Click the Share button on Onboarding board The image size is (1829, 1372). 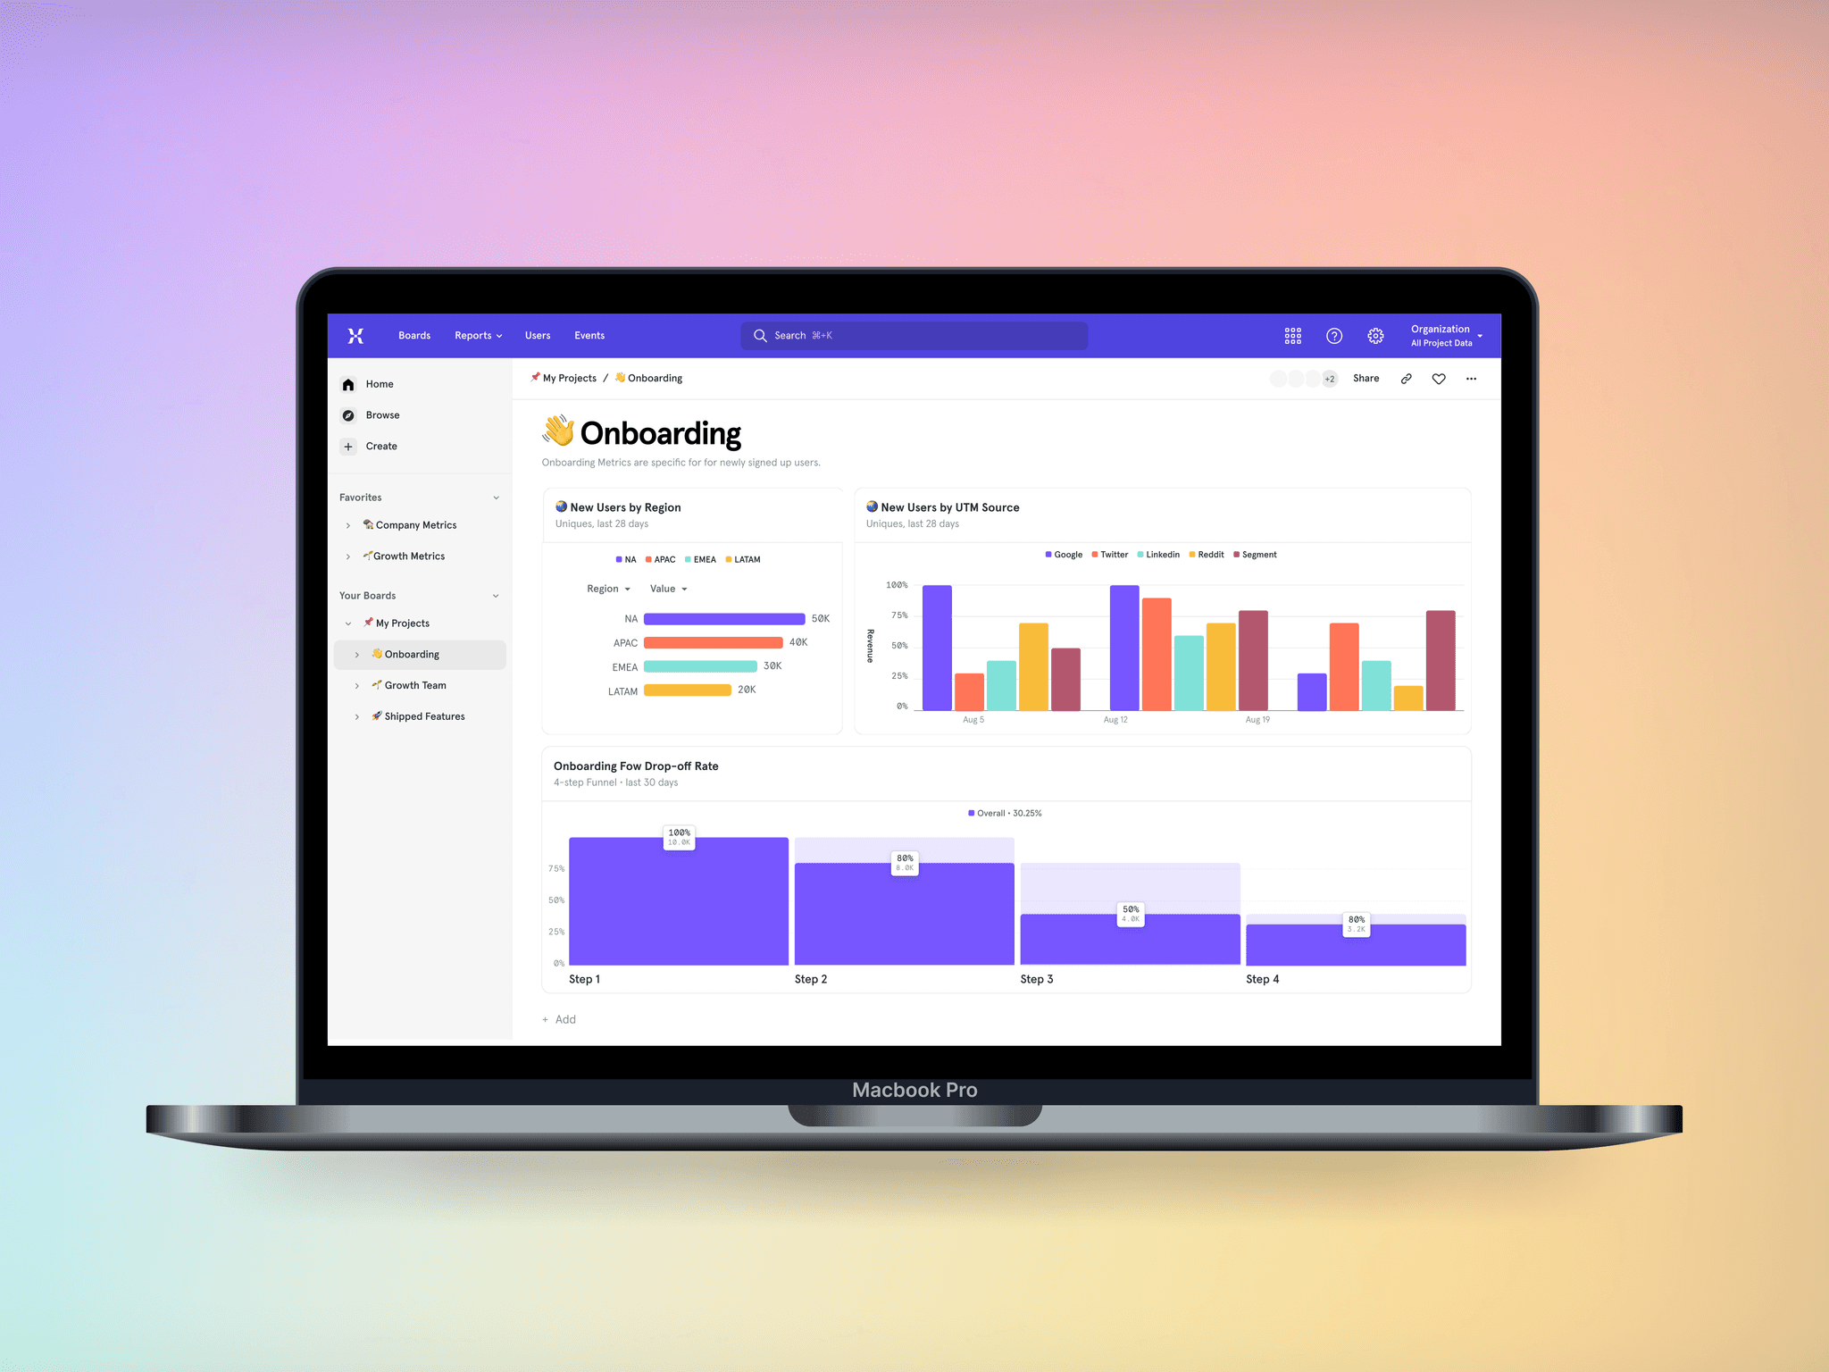[x=1364, y=378]
